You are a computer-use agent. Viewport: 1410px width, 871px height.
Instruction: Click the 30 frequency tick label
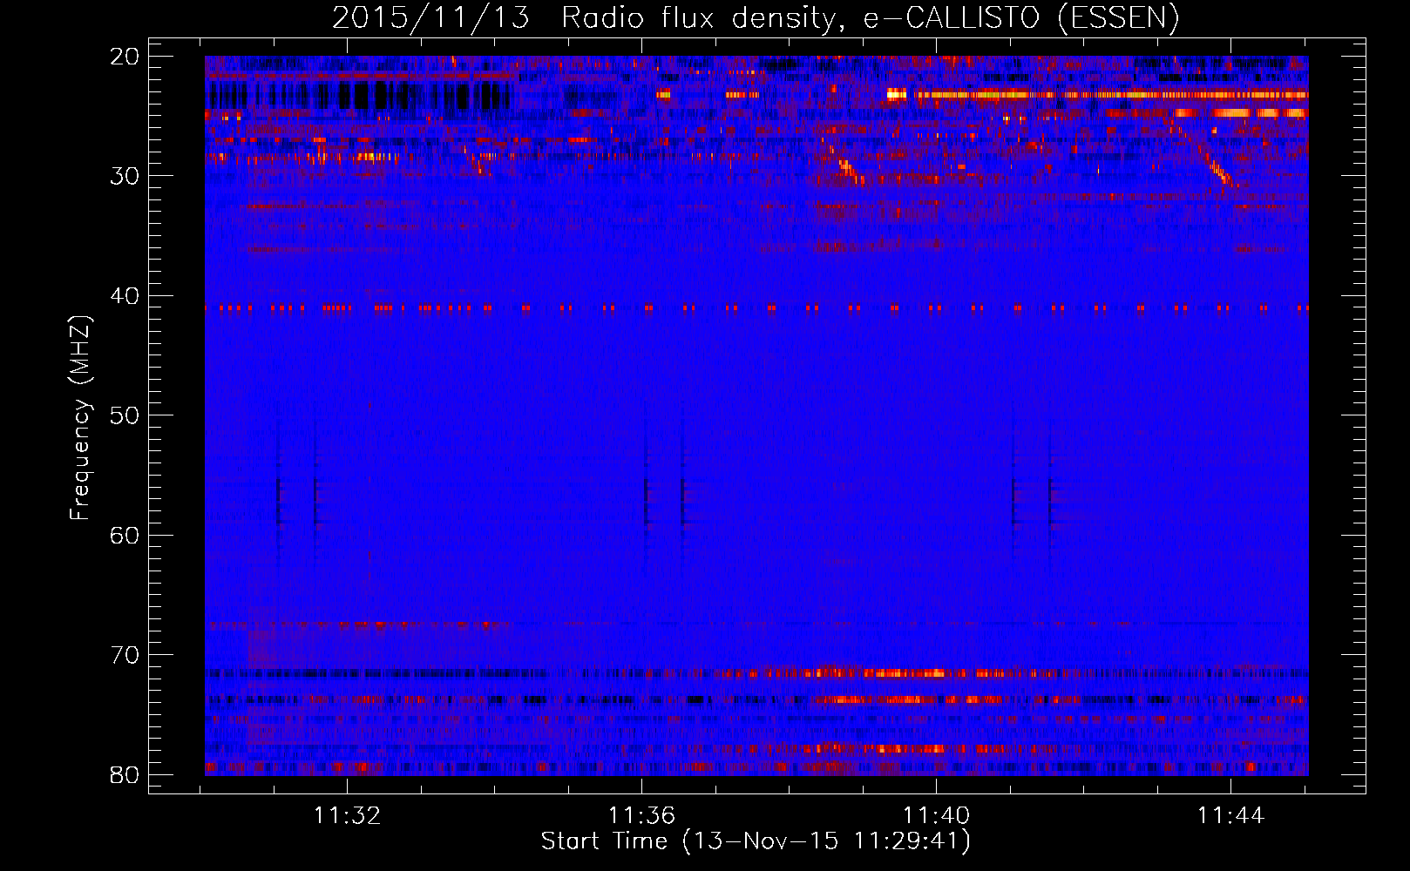(x=125, y=176)
